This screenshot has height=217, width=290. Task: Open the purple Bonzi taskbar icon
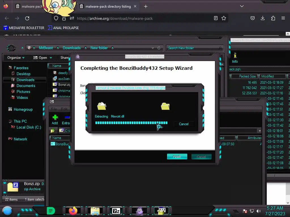click(x=139, y=211)
